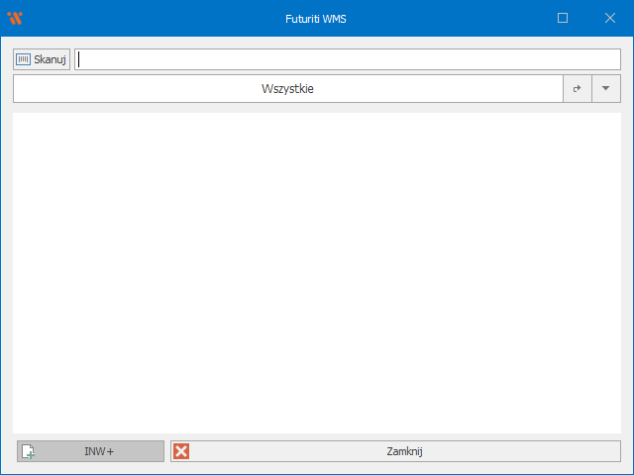Click the new document icon on INW+
The width and height of the screenshot is (634, 475).
tap(29, 451)
